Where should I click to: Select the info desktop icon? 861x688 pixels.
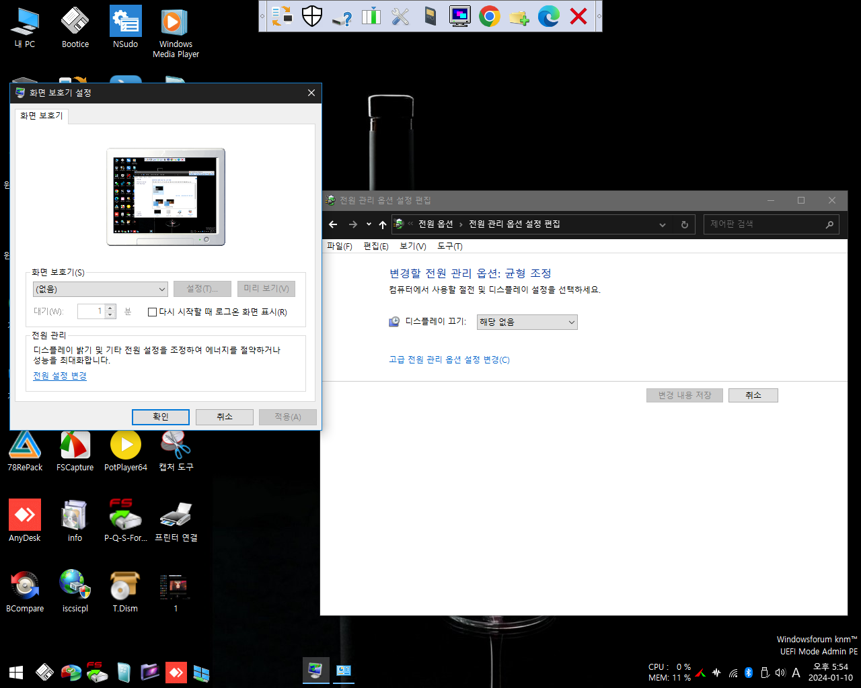tap(75, 521)
